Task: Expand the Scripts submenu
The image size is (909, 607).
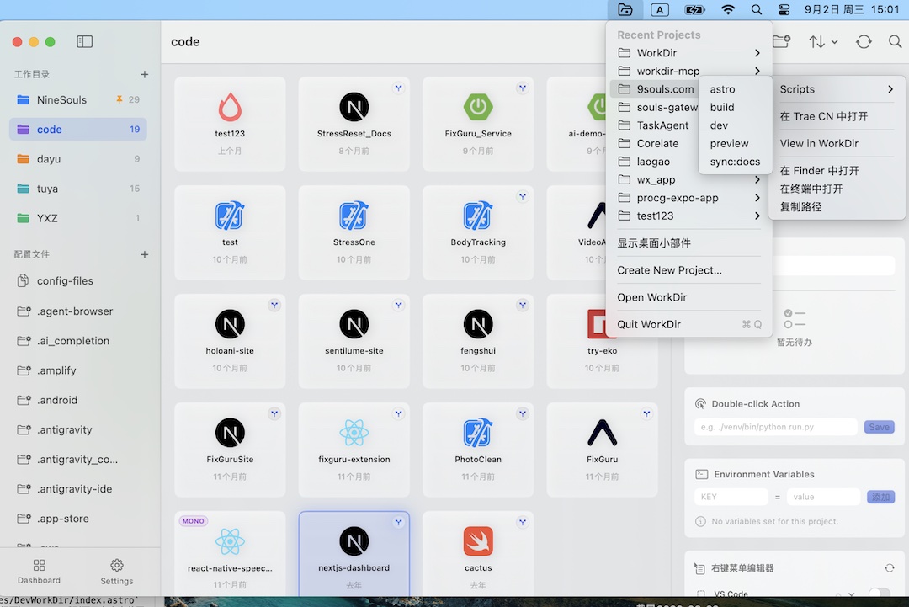Action: click(x=837, y=89)
